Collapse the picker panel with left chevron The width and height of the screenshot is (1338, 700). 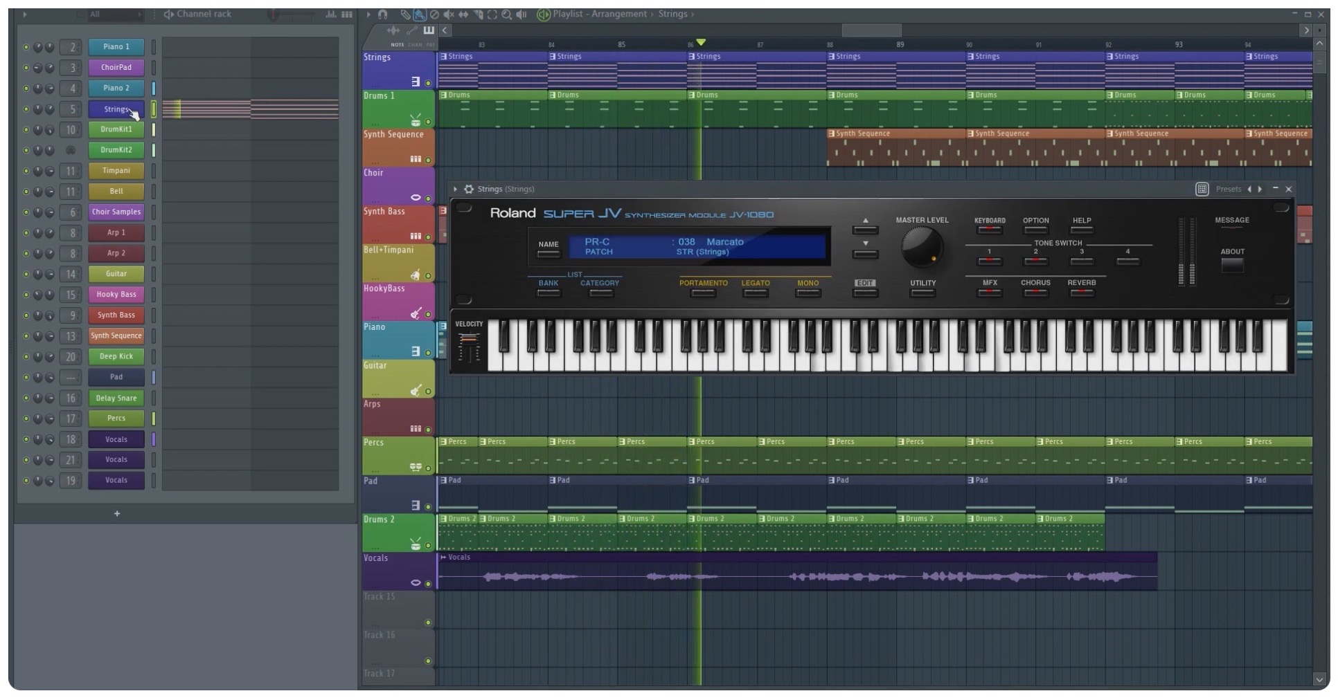coord(445,30)
